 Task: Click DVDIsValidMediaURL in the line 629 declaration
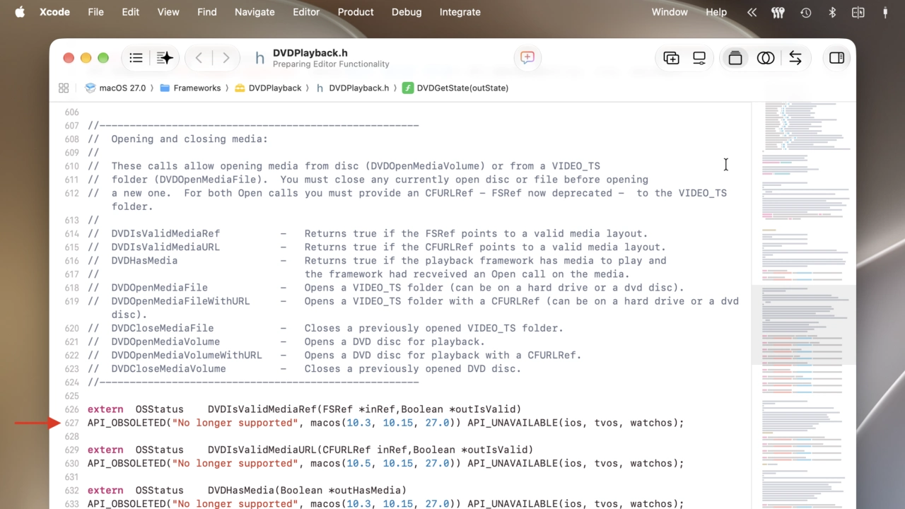[262, 450]
